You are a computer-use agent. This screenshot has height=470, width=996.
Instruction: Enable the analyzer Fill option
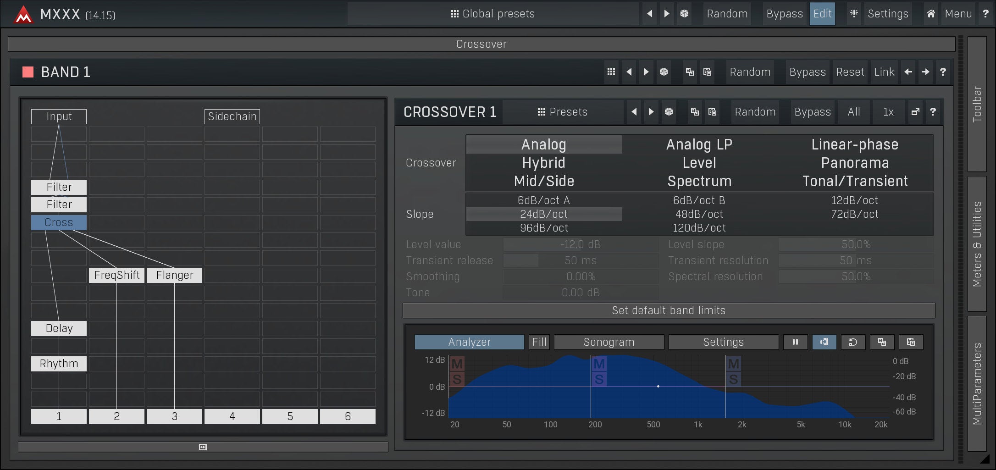point(539,342)
